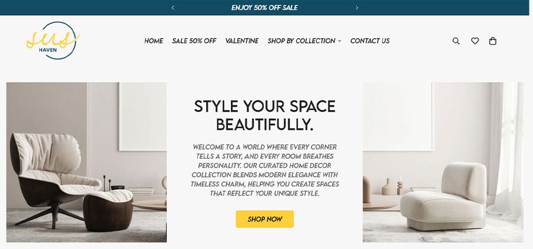
Task: Select the right white armchair photo
Action: tap(443, 162)
